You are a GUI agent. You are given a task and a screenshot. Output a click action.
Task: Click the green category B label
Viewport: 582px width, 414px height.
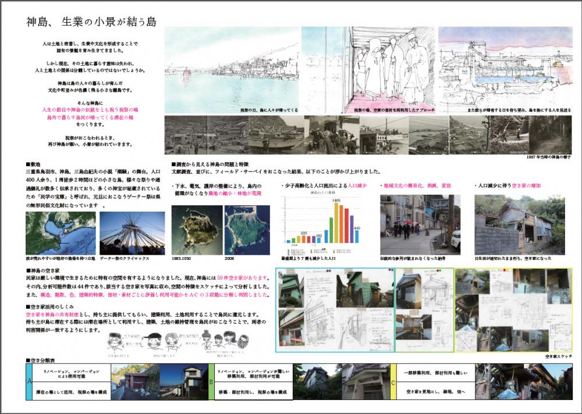point(212,381)
